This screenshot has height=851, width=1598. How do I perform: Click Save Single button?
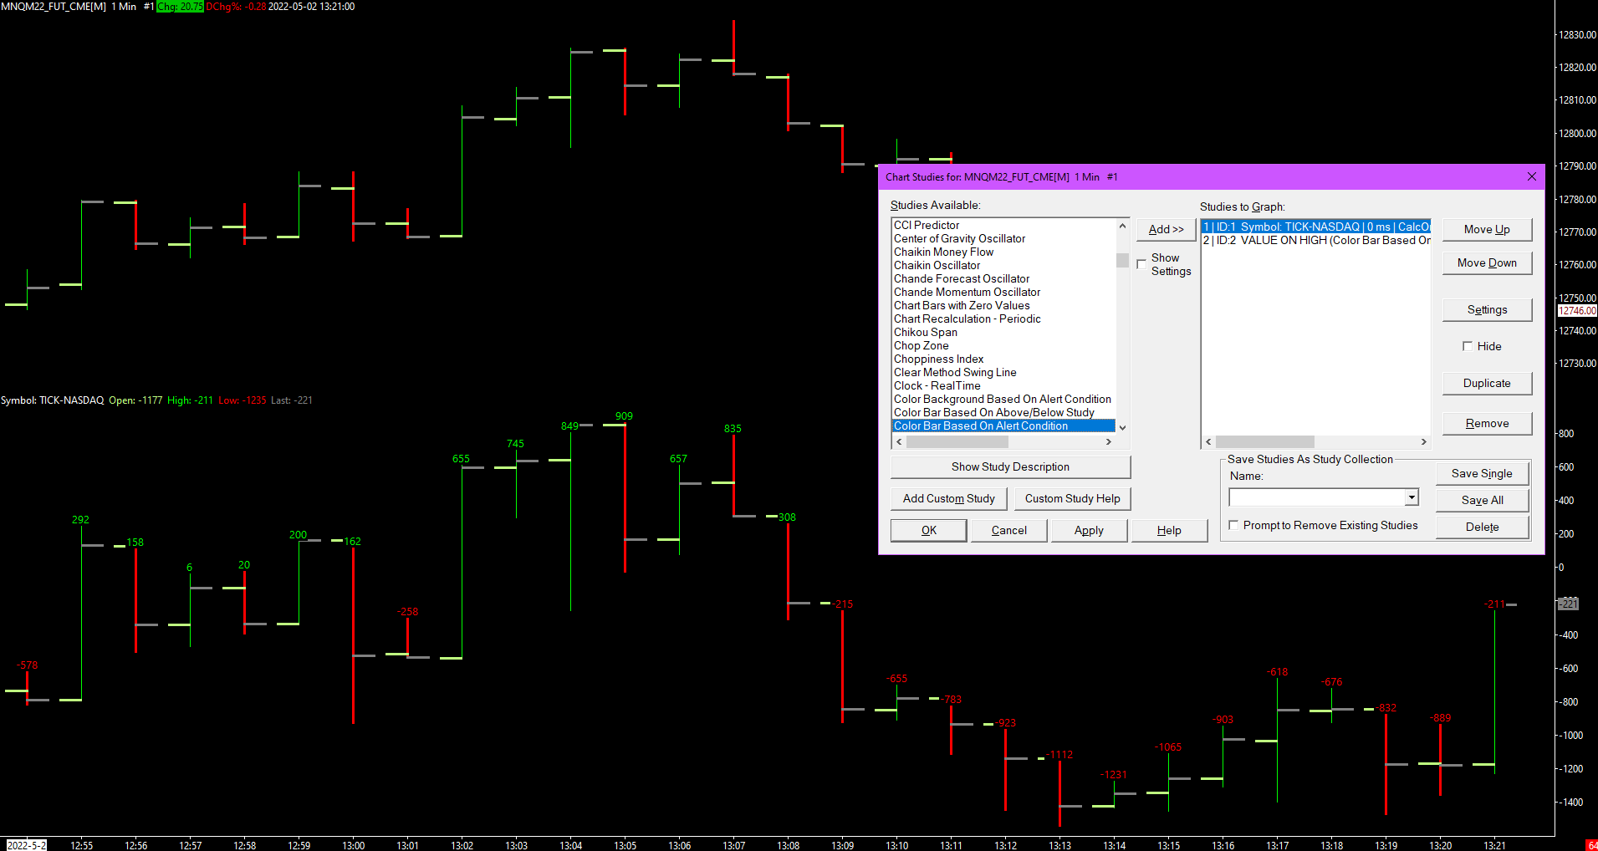[x=1482, y=473]
